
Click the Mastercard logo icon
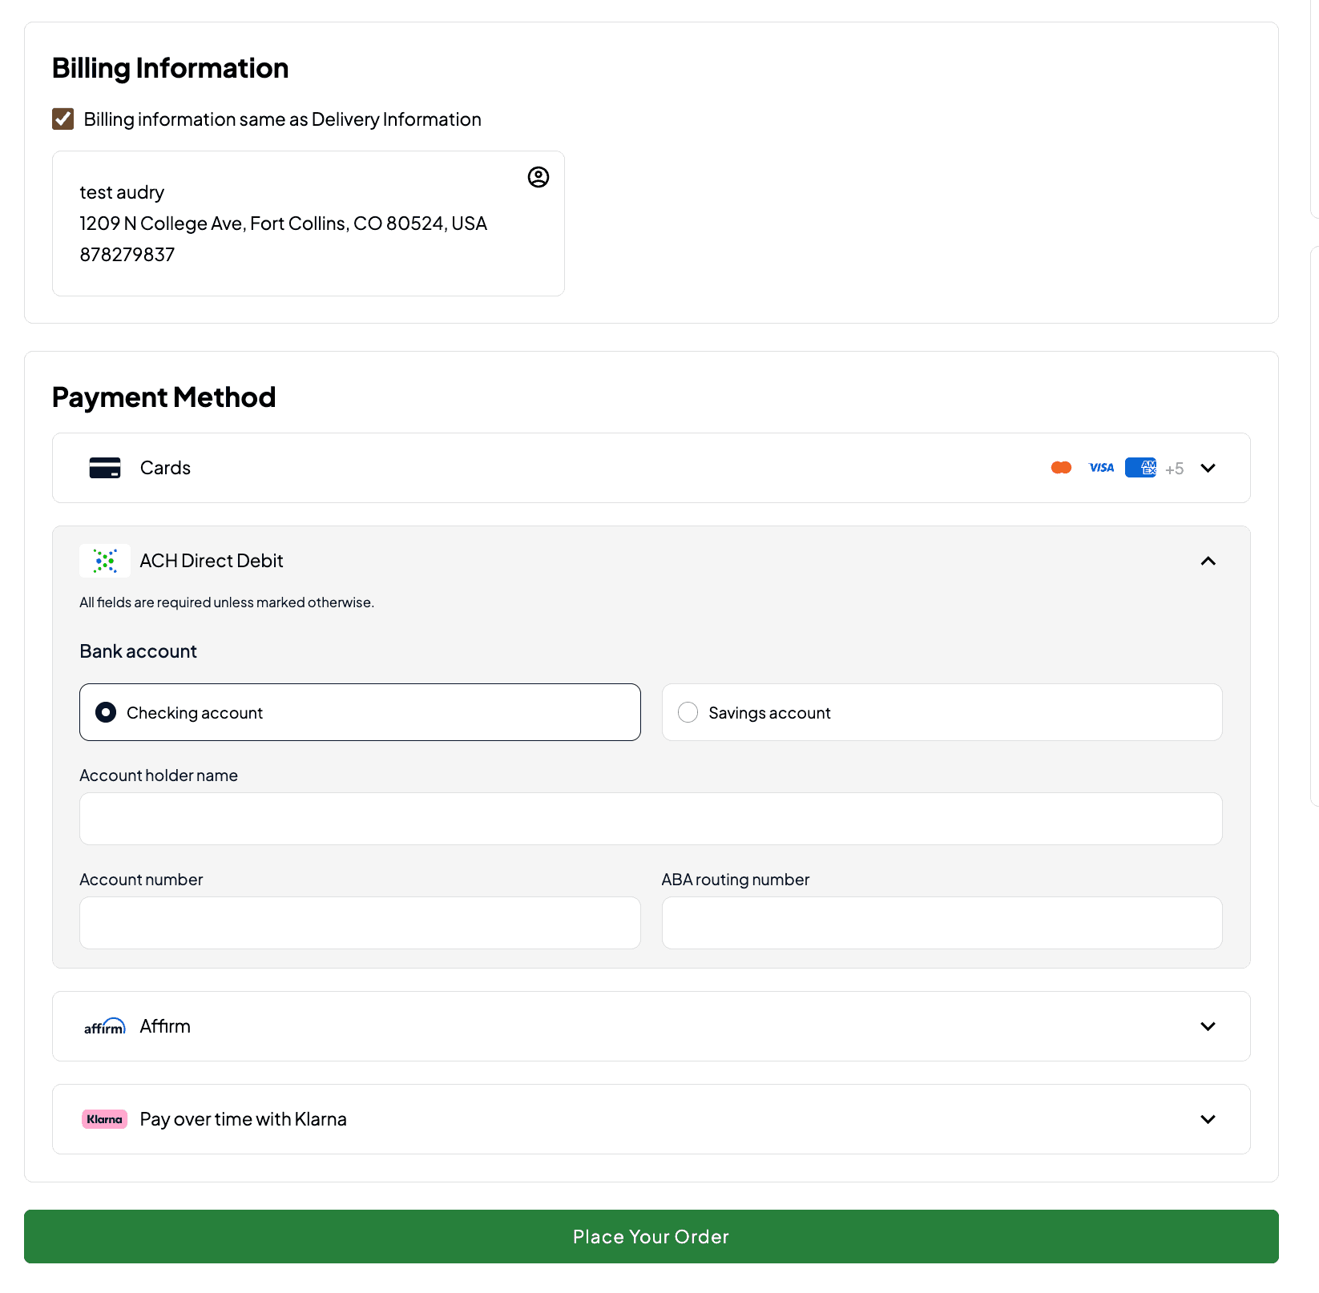coord(1061,468)
